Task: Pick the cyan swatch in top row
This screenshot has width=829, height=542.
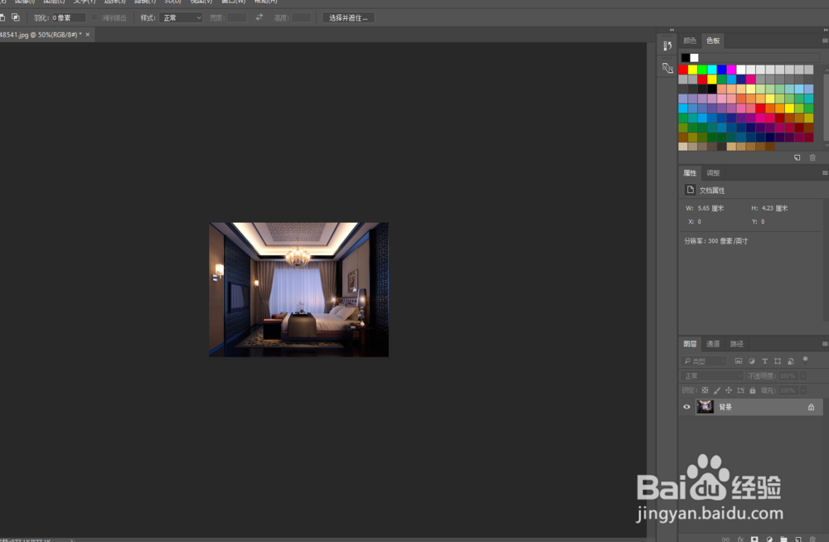Action: 712,70
